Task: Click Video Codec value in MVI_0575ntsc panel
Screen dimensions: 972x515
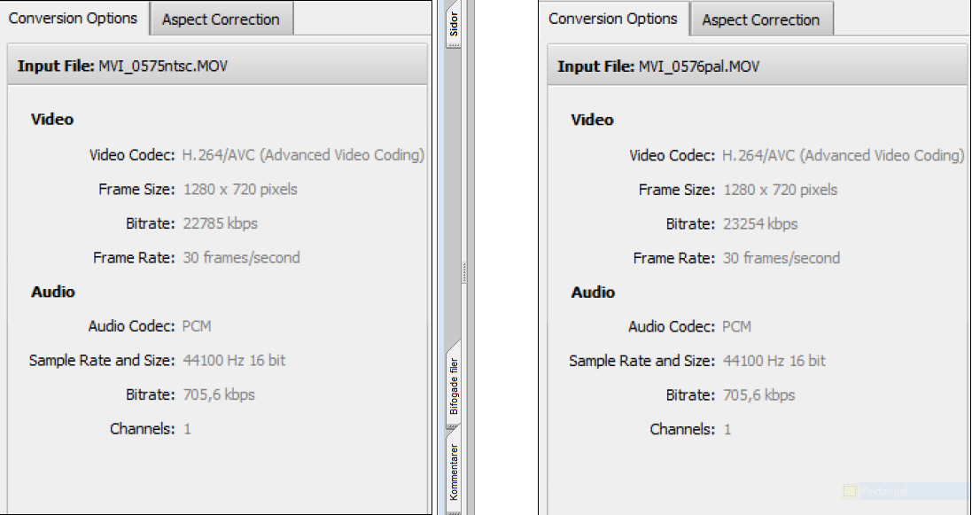Action: [x=303, y=155]
